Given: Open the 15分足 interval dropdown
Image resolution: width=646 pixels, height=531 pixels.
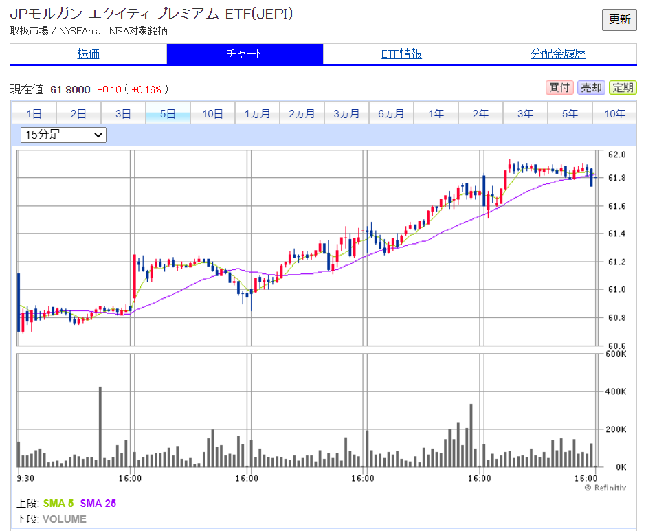Looking at the screenshot, I should pos(63,135).
